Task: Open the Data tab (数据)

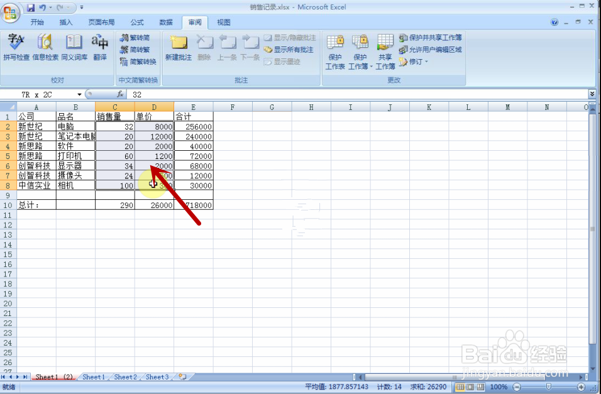Action: click(x=166, y=22)
